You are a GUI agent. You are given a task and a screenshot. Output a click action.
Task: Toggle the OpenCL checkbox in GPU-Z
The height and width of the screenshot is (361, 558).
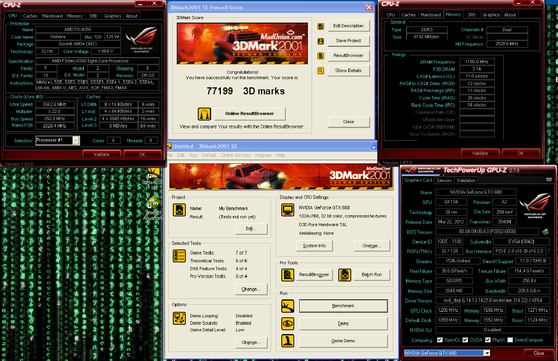pos(440,340)
